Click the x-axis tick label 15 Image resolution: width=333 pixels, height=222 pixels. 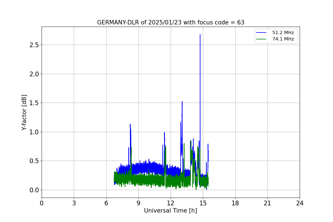tap(203, 203)
